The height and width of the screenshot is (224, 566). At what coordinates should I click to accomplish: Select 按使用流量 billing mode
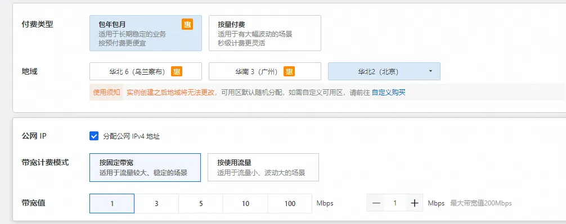pyautogui.click(x=263, y=167)
